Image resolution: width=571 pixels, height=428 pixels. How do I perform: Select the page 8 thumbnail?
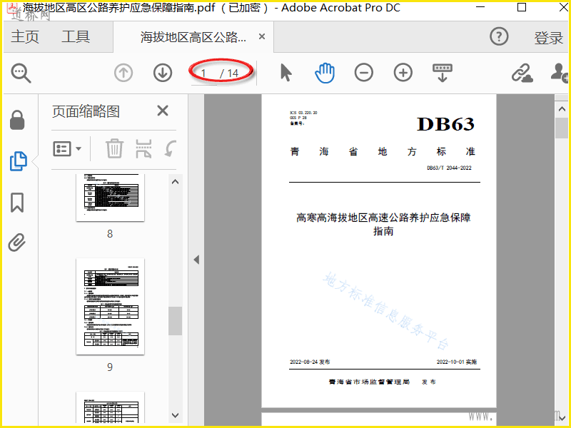coord(110,197)
